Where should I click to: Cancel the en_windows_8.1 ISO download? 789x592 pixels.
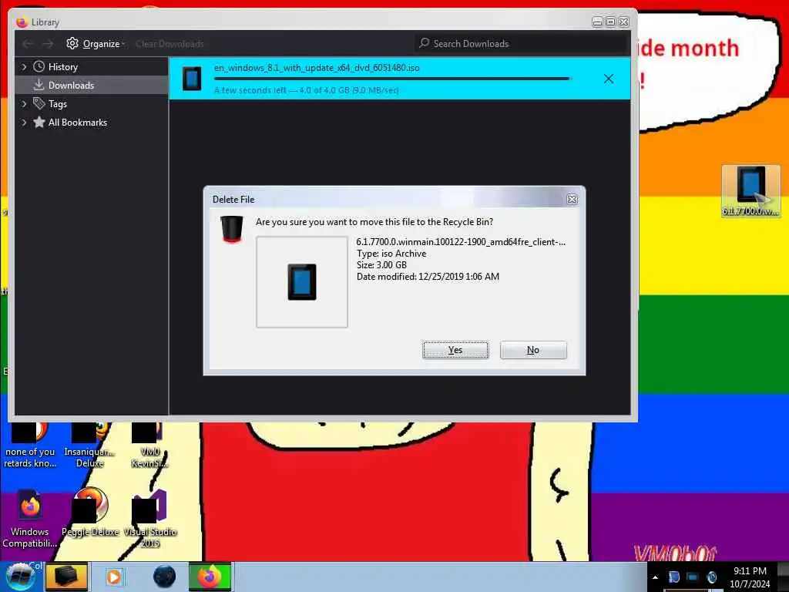click(609, 79)
